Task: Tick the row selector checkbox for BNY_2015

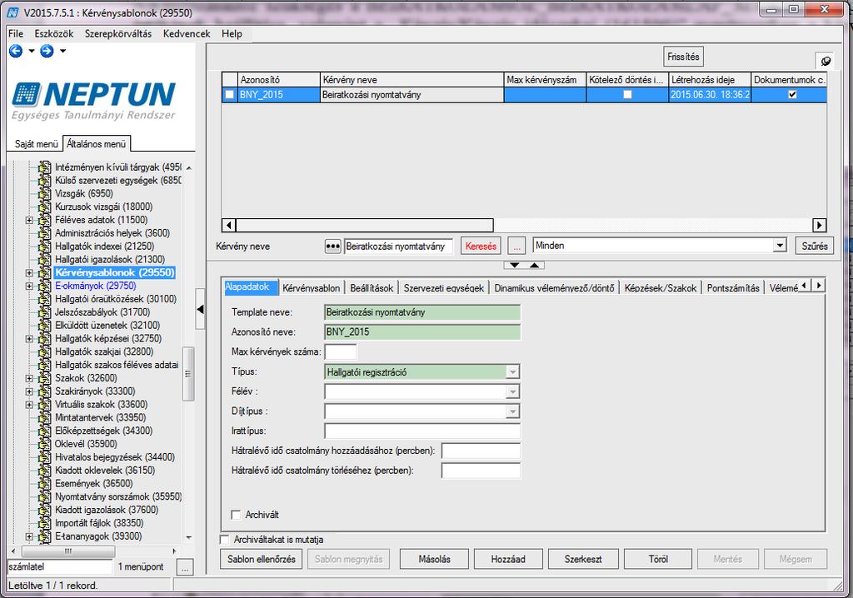Action: [x=230, y=95]
